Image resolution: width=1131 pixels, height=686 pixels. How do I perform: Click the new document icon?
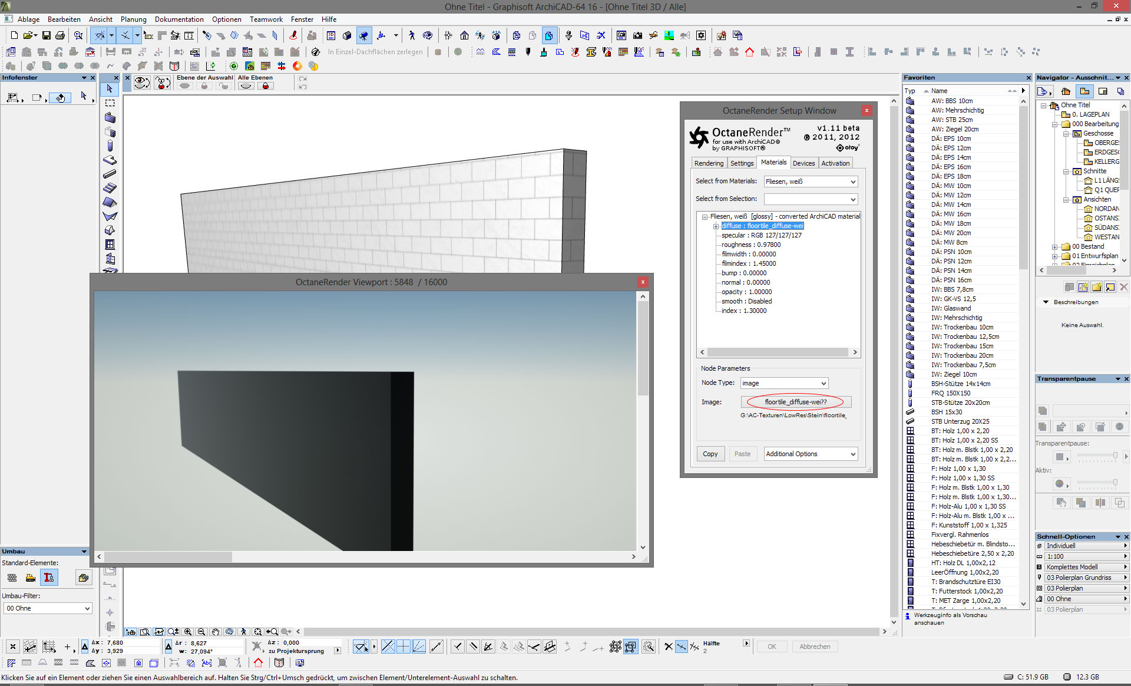14,35
